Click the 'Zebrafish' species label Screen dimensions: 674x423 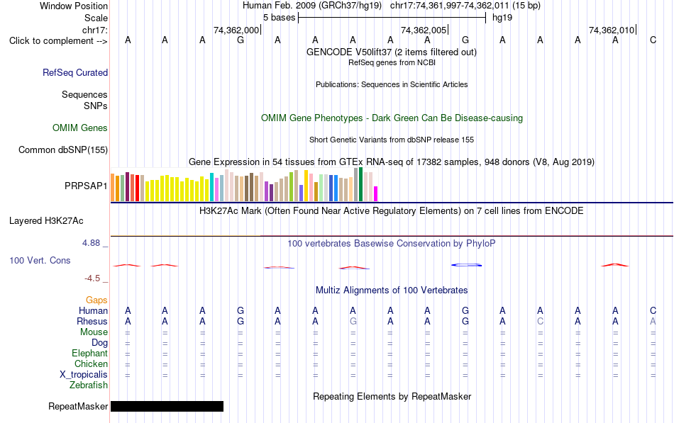pyautogui.click(x=89, y=385)
